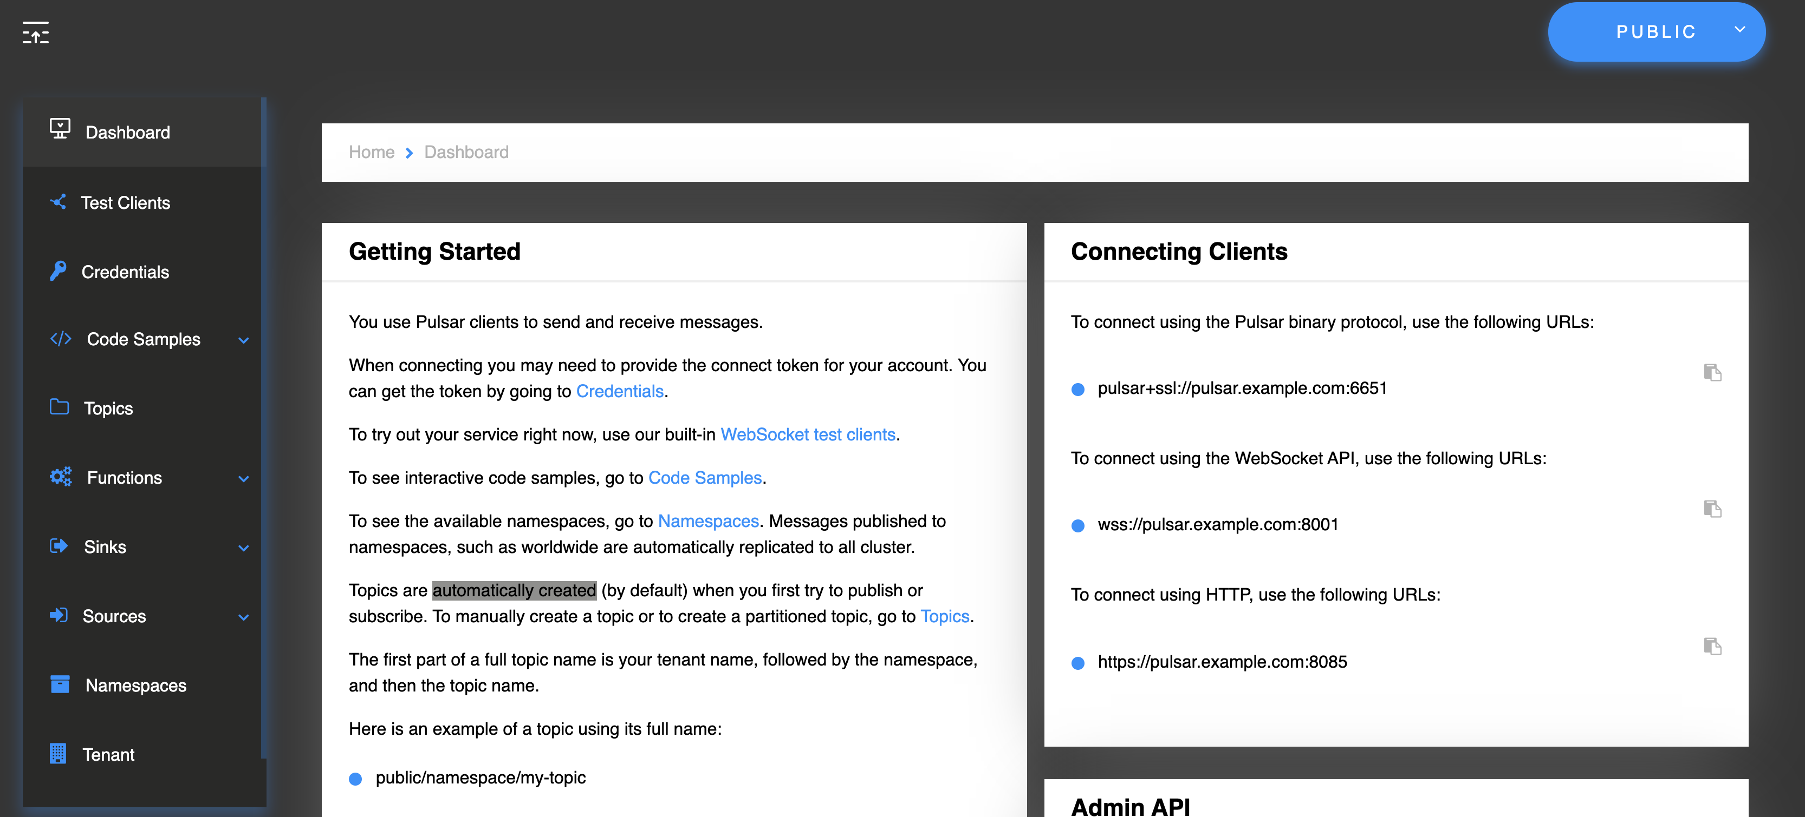The height and width of the screenshot is (817, 1805).
Task: Expand the Functions submenu chevron
Action: pyautogui.click(x=243, y=479)
